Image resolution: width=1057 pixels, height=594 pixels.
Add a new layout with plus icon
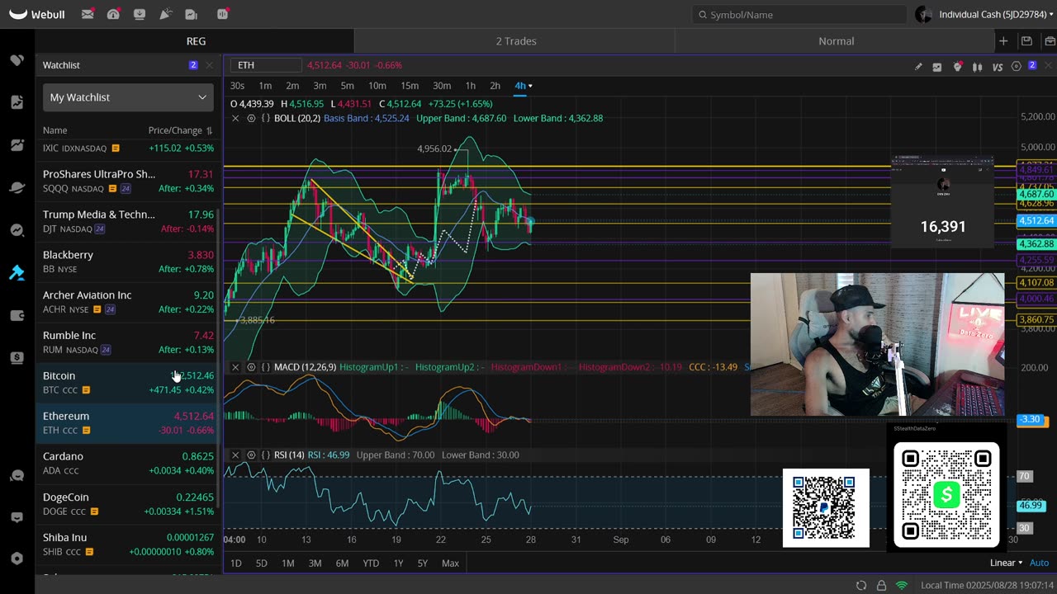tap(1003, 41)
